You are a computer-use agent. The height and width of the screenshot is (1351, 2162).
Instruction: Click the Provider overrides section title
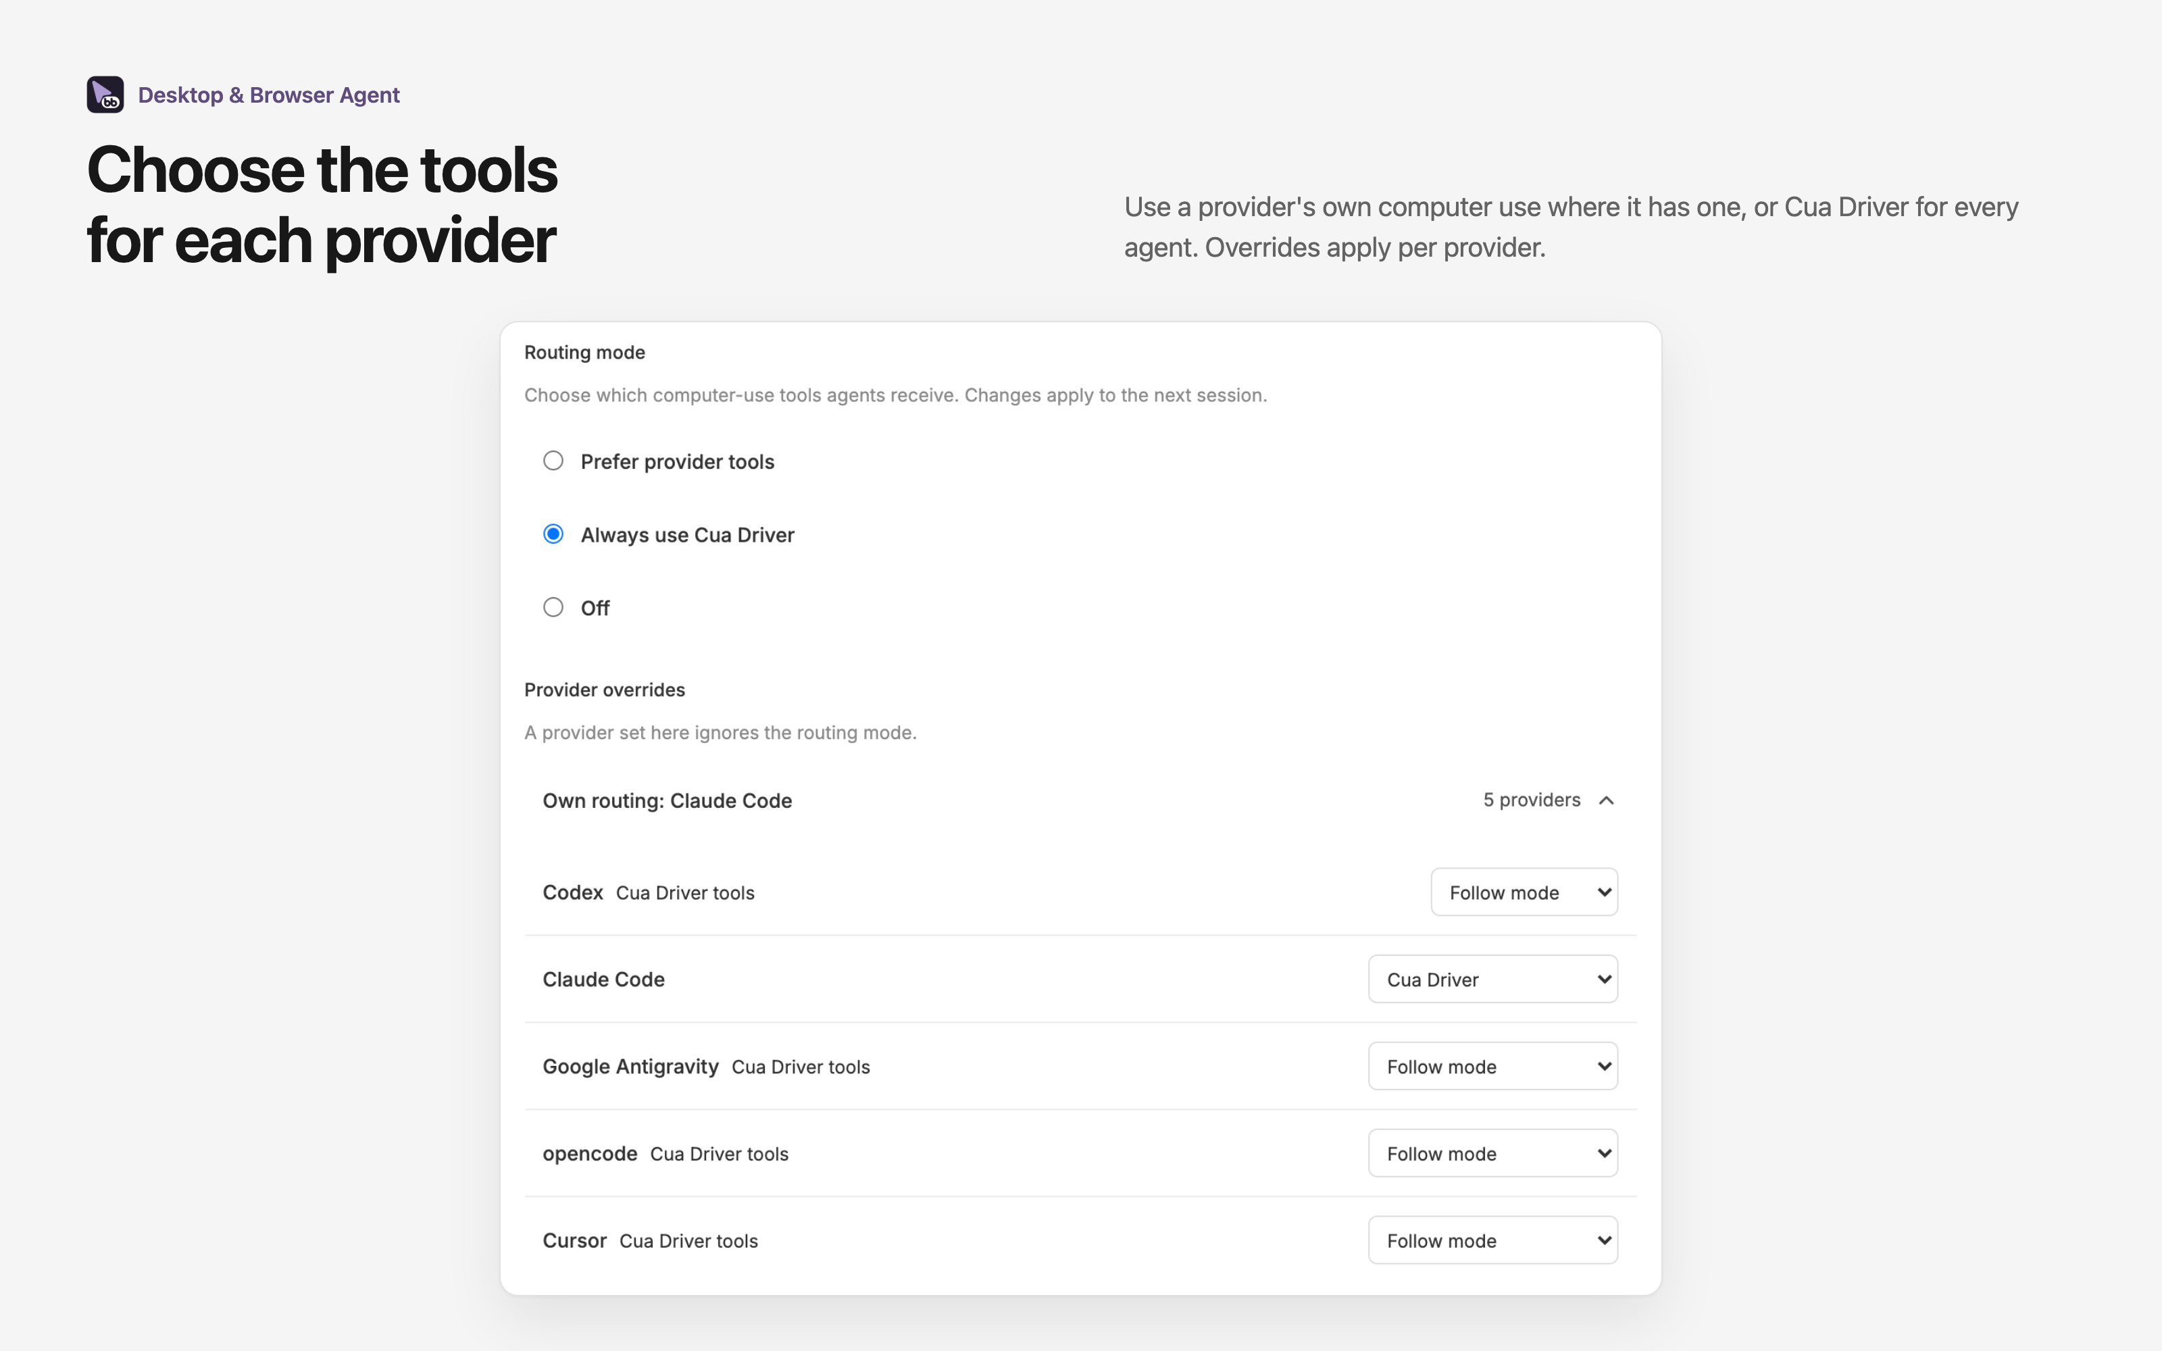[x=605, y=690]
